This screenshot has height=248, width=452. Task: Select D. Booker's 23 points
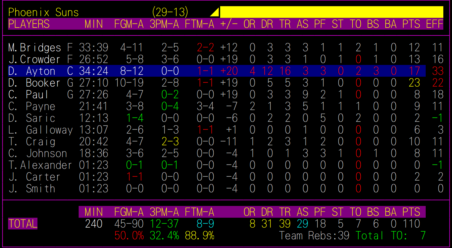(414, 83)
